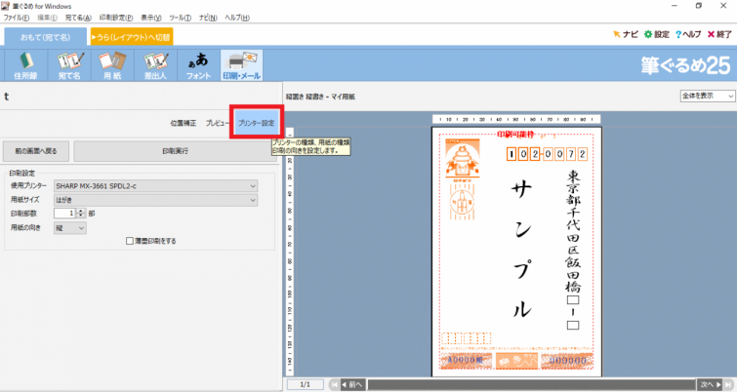Viewport: 737px width, 392px height.
Task: Open the 使用プリンター dropdown
Action: coord(155,186)
